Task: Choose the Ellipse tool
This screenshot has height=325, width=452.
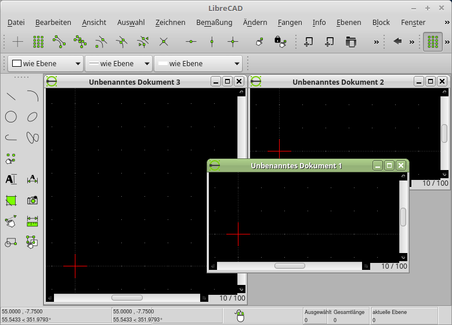Action: pyautogui.click(x=32, y=117)
